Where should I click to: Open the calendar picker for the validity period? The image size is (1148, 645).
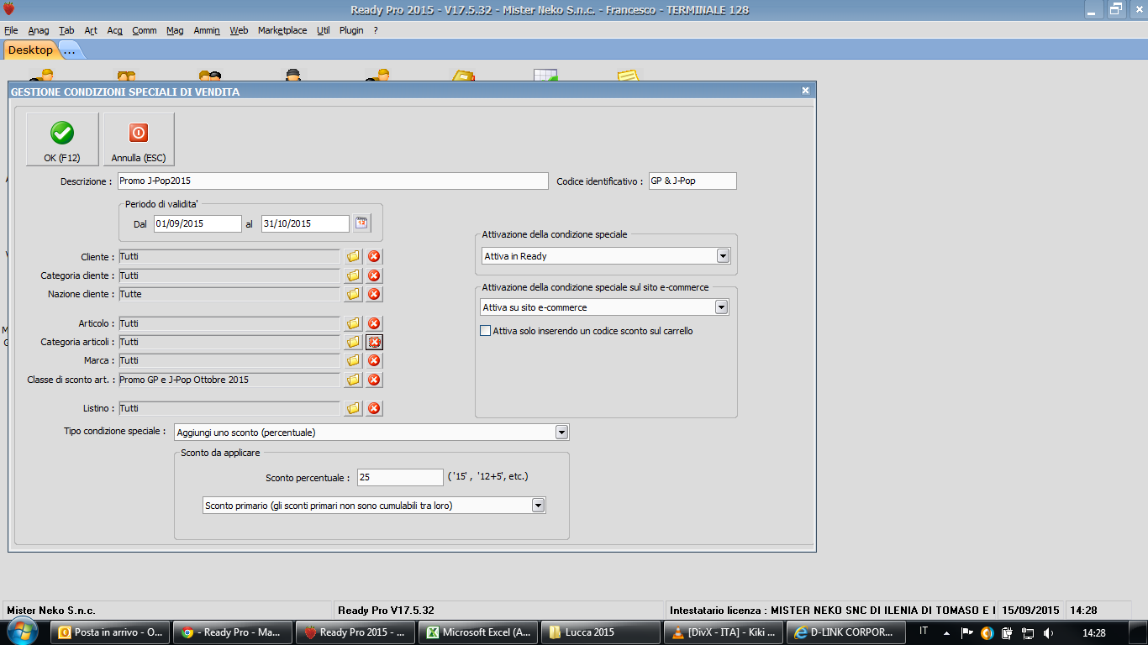(361, 223)
